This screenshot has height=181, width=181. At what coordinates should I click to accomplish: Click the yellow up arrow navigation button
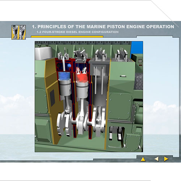click(x=143, y=159)
